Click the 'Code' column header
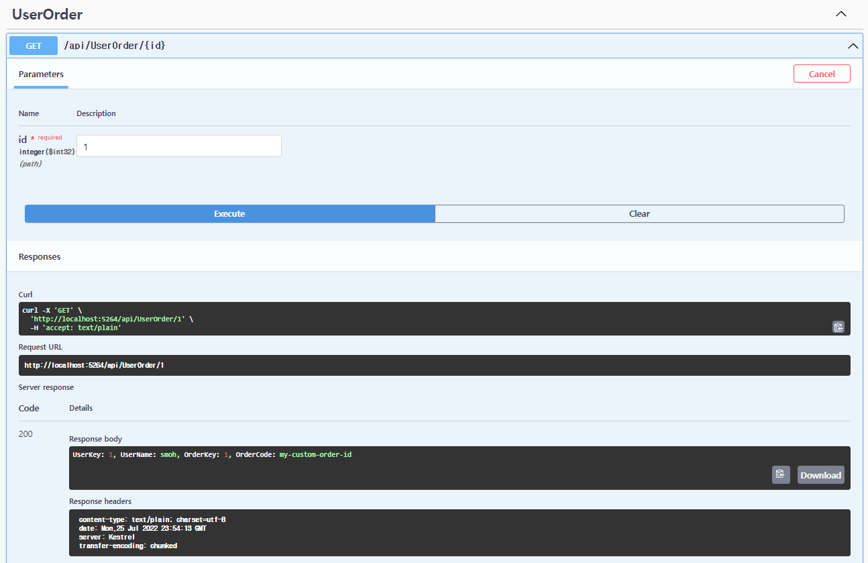 tap(29, 408)
